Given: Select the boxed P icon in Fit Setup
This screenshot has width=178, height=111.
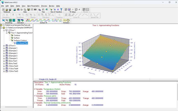Looking at the screenshot, I should click(66, 10).
